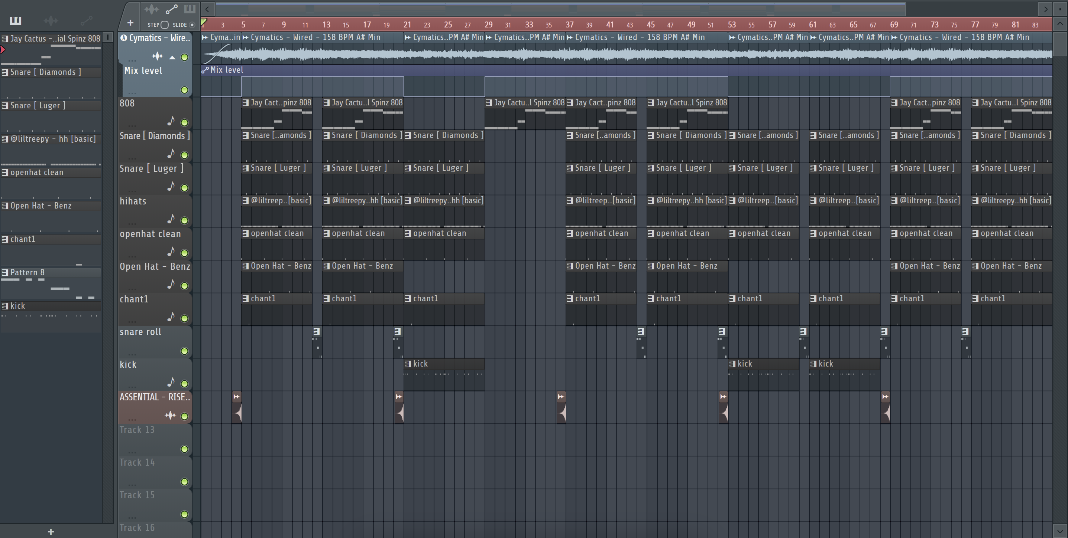Click waveform icon on ASSENTIAL - RISE track
1068x538 pixels.
pyautogui.click(x=171, y=415)
